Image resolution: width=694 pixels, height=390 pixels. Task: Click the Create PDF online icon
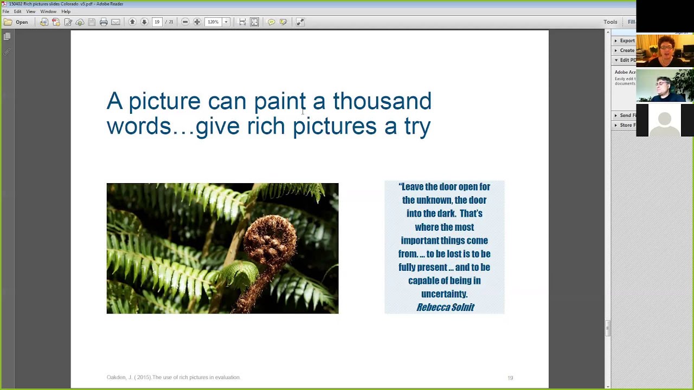click(x=56, y=22)
